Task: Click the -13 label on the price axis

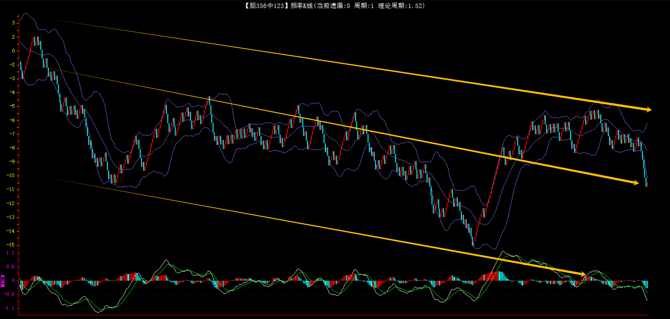Action: (x=11, y=217)
